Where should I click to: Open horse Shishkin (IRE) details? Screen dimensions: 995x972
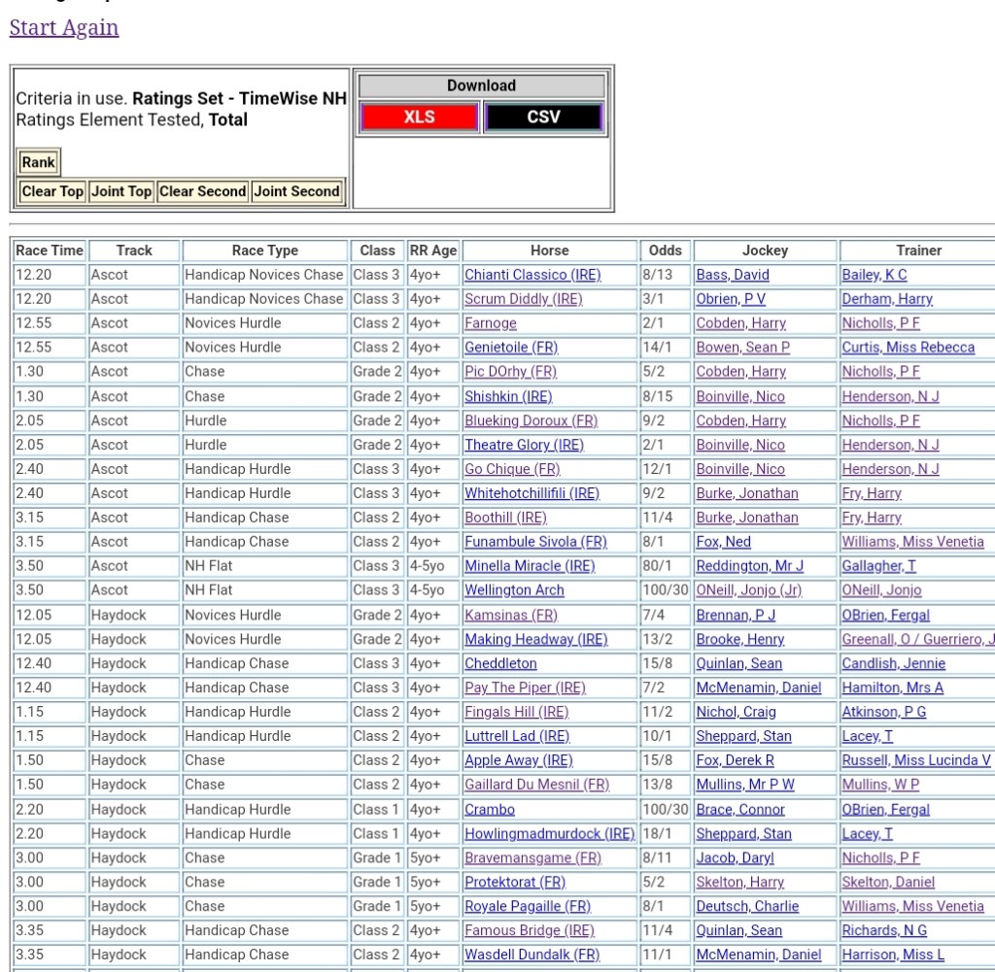coord(508,396)
